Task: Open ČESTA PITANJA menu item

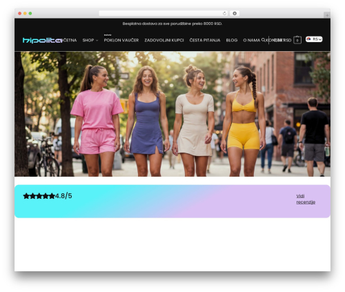Action: point(205,40)
